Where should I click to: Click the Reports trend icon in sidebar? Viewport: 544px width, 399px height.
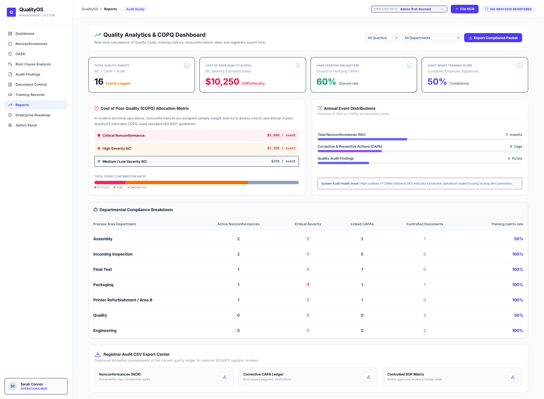[x=10, y=105]
